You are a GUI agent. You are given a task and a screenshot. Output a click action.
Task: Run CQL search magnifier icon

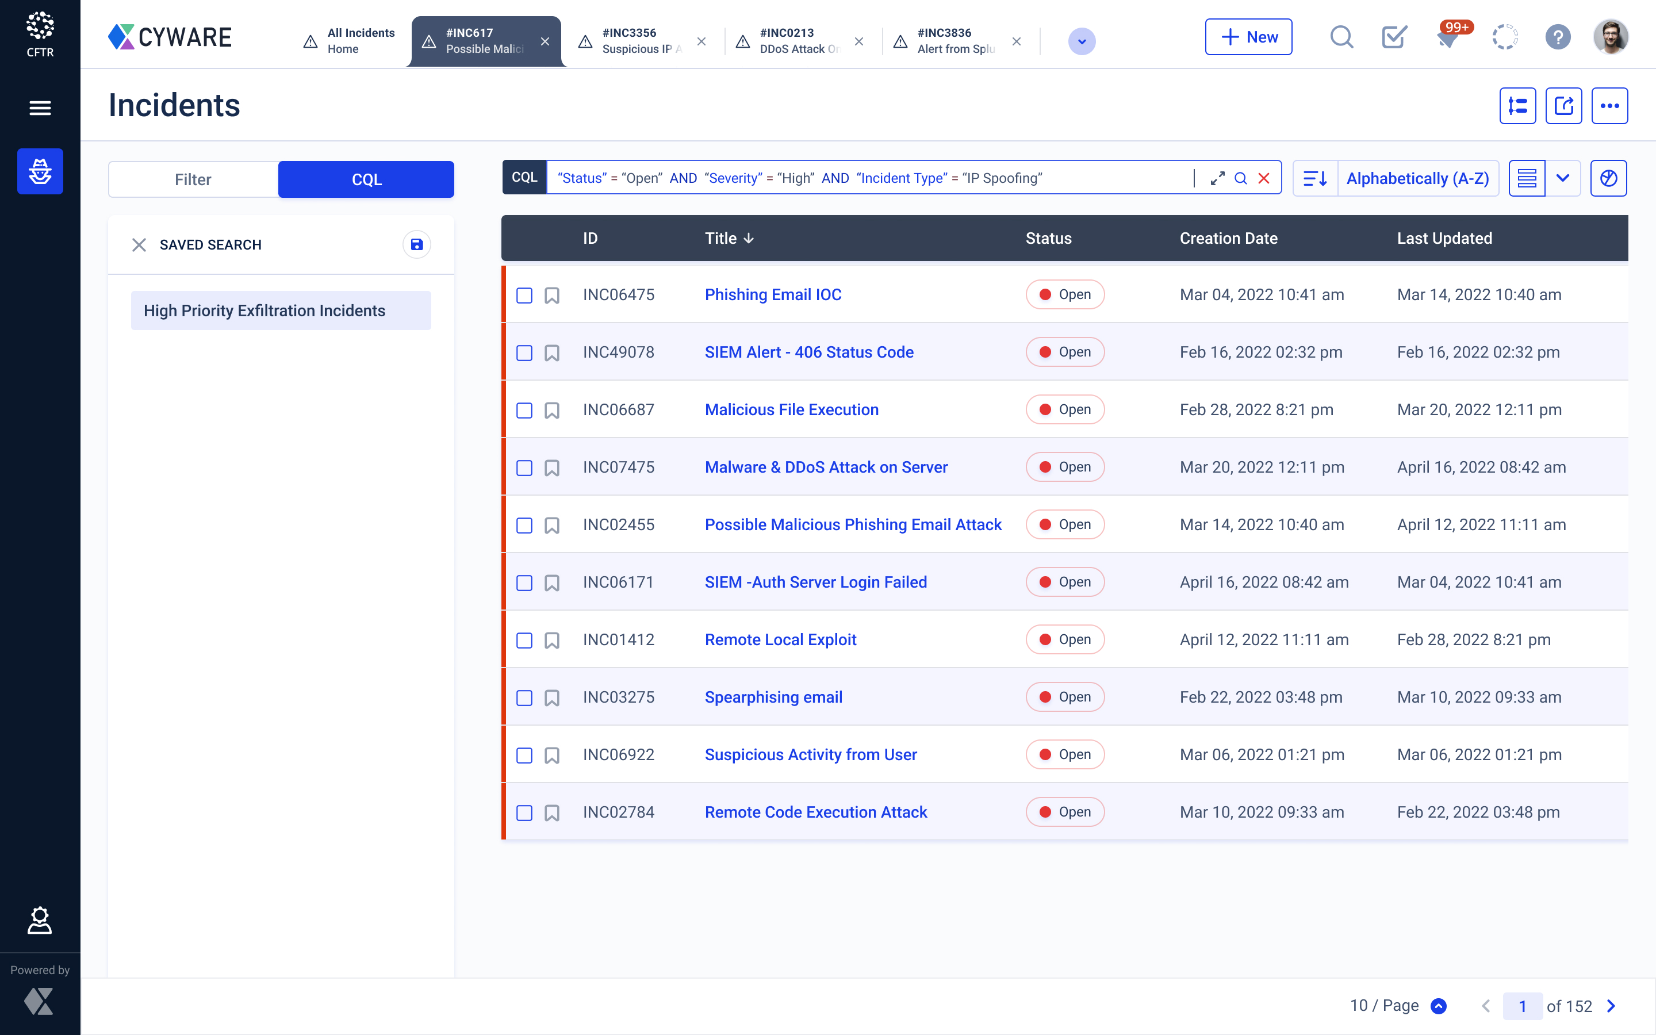[x=1240, y=179]
